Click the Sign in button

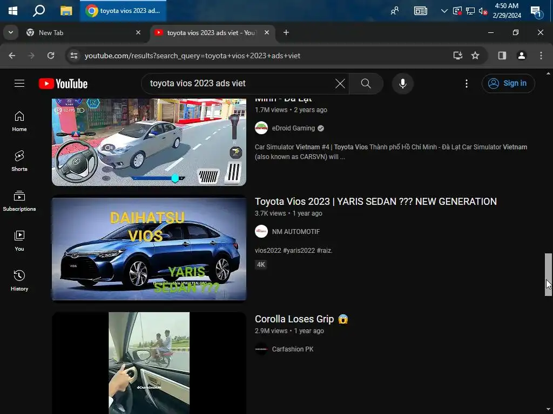508,84
